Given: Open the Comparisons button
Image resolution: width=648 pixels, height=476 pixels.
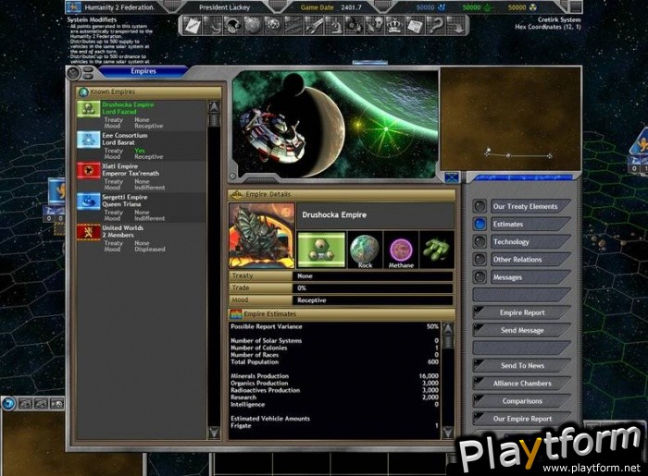Looking at the screenshot, I should pyautogui.click(x=522, y=401).
